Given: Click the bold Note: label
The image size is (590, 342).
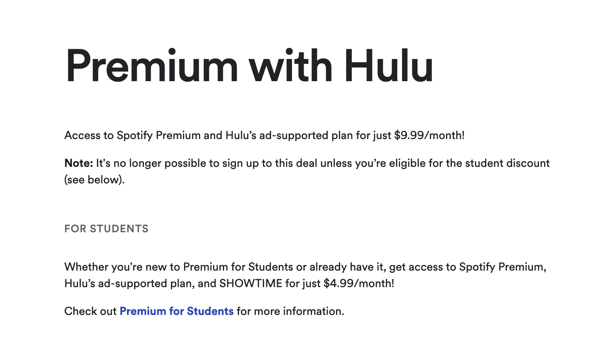Looking at the screenshot, I should 79,163.
